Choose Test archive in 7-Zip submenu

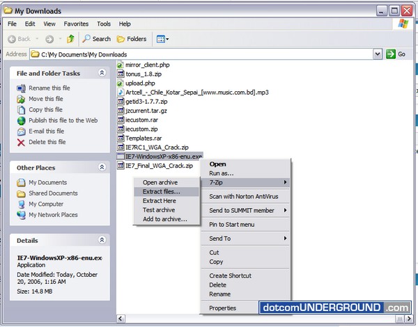coord(167,210)
